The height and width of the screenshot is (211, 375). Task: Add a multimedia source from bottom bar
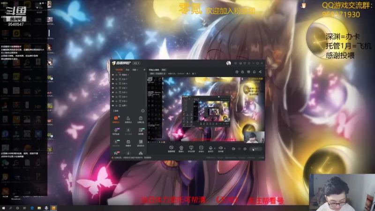click(201, 149)
